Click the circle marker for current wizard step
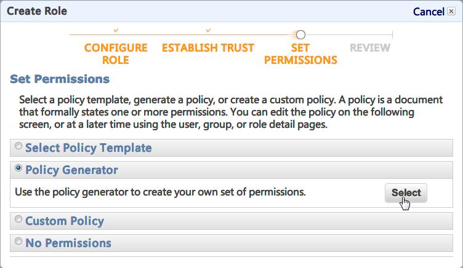This screenshot has height=268, width=463. (300, 35)
